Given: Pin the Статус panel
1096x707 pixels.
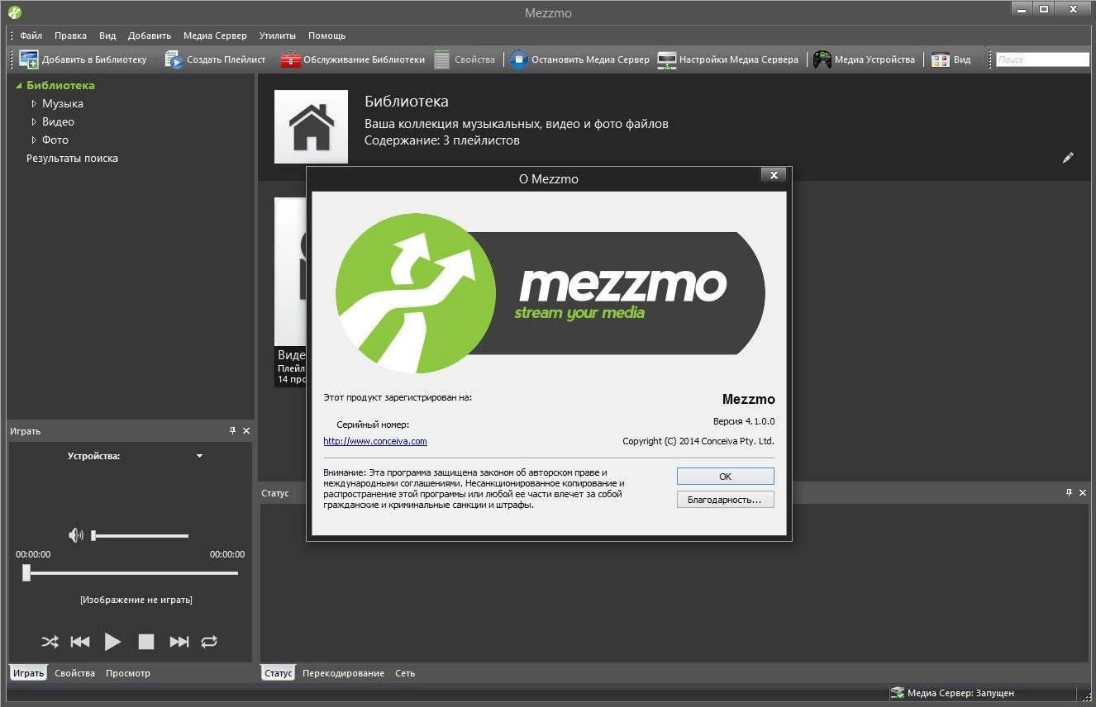Looking at the screenshot, I should (x=1069, y=492).
